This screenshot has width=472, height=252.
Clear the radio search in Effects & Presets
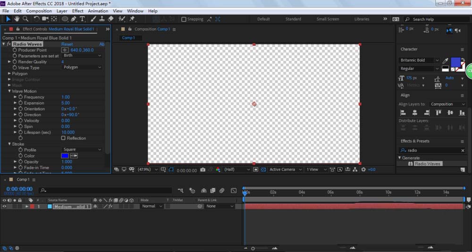[x=463, y=151]
